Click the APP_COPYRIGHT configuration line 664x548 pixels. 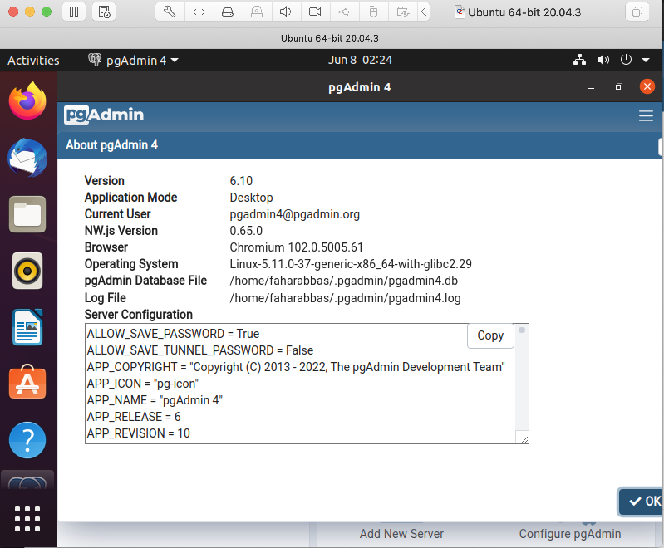pos(296,367)
